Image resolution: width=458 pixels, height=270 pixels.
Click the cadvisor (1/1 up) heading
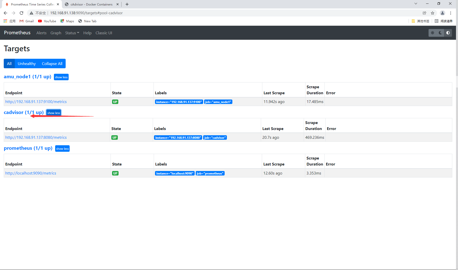24,112
